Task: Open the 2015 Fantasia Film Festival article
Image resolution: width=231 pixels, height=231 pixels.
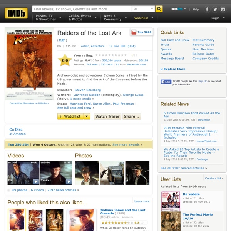Action: coord(190,132)
